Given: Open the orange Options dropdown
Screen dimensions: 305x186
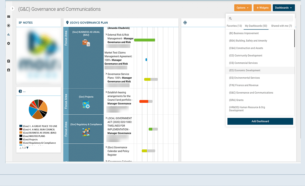Looking at the screenshot, I should (243, 8).
